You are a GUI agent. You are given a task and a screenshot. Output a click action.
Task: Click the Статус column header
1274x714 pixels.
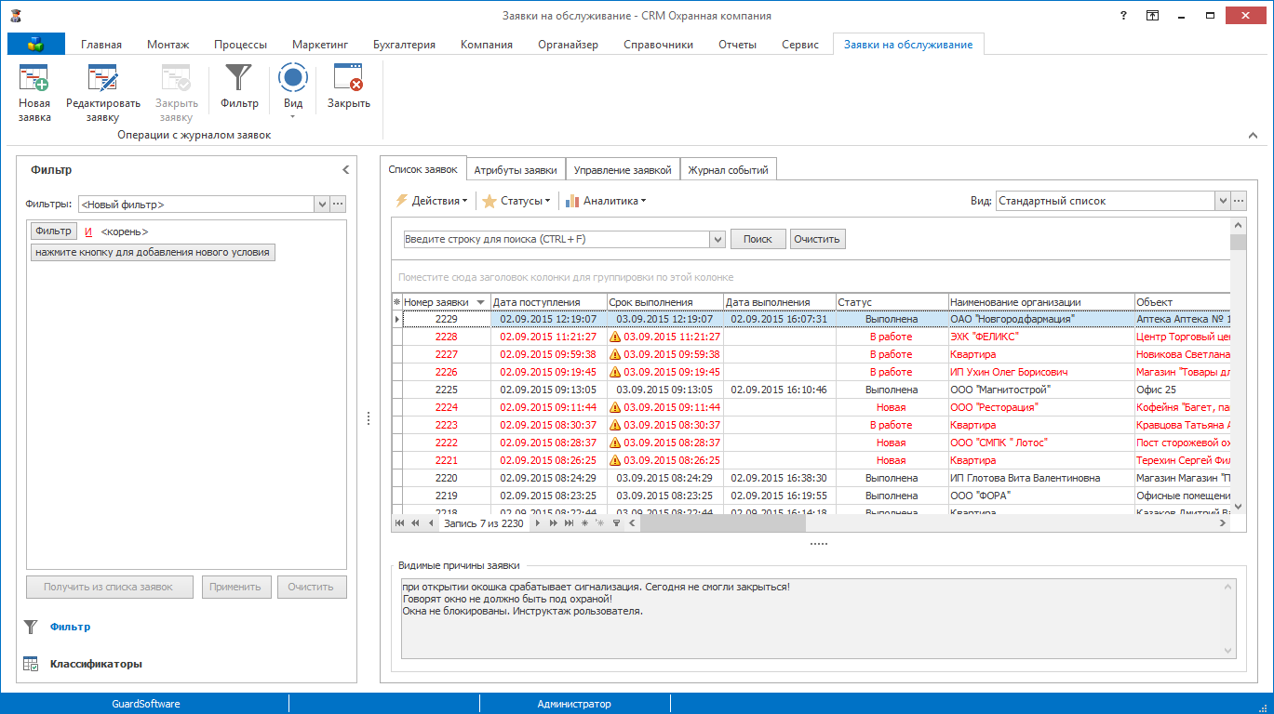point(892,302)
